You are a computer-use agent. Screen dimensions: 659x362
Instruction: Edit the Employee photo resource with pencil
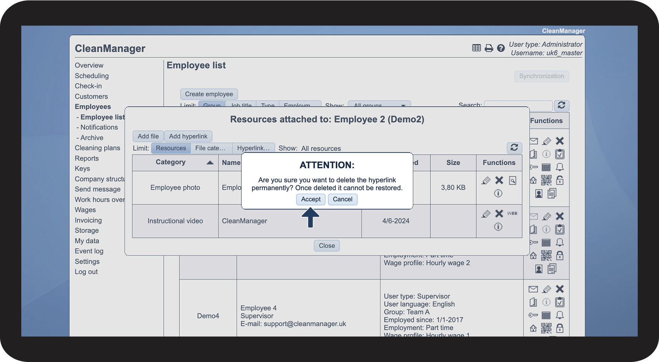[x=486, y=180]
